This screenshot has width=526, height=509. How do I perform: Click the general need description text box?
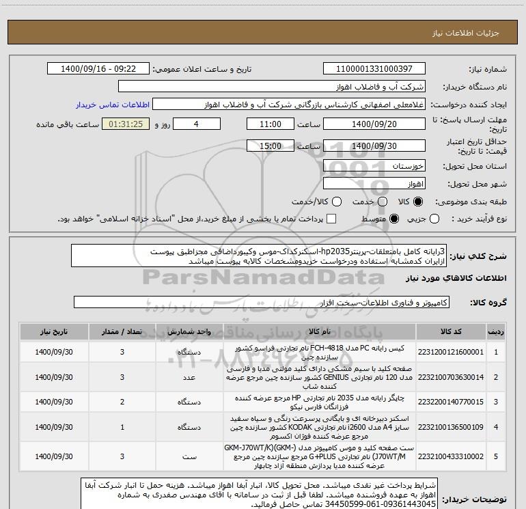259,256
